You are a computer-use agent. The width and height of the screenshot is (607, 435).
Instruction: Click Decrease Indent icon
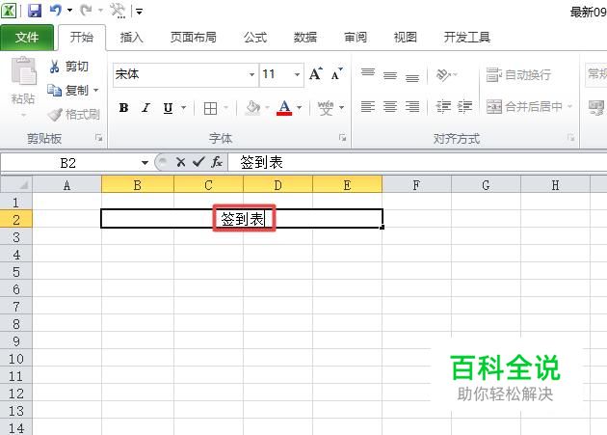click(x=443, y=106)
